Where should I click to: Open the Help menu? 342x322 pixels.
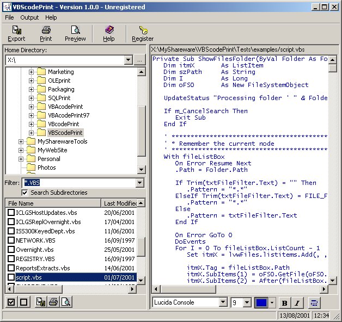51,17
